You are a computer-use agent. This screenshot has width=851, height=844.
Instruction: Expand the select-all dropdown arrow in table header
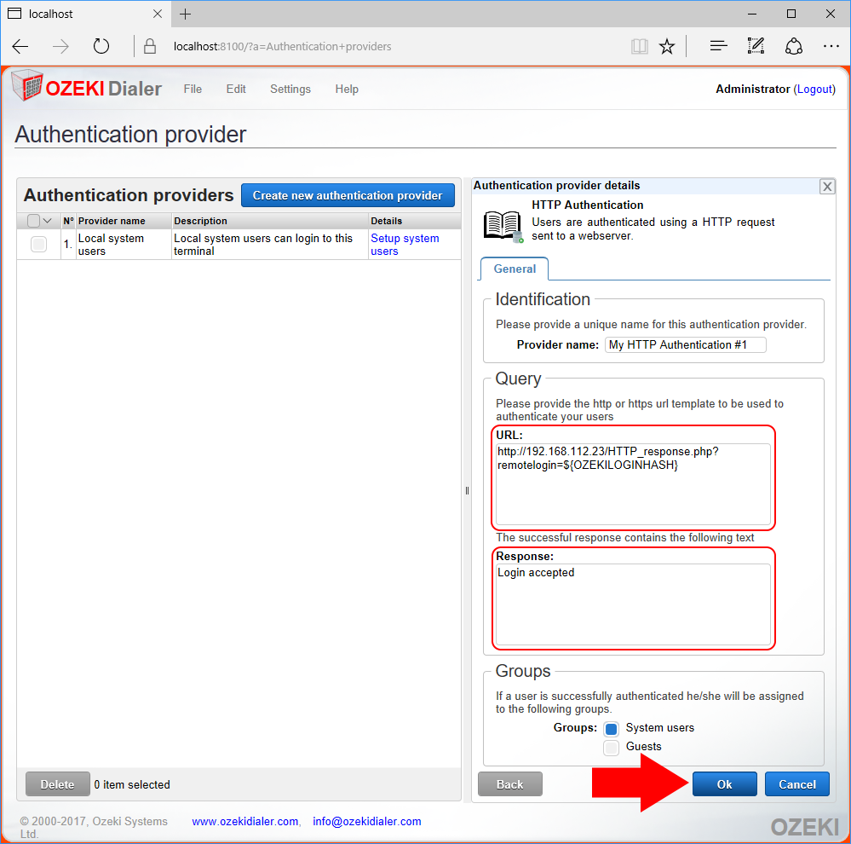[x=48, y=221]
